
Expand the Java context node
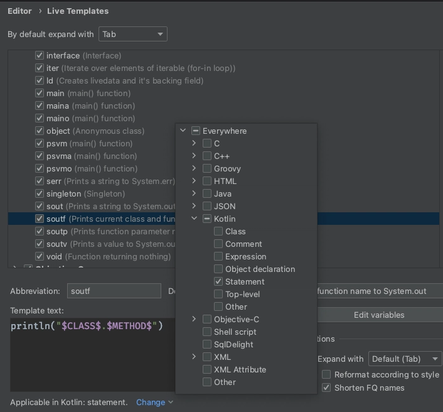[194, 193]
